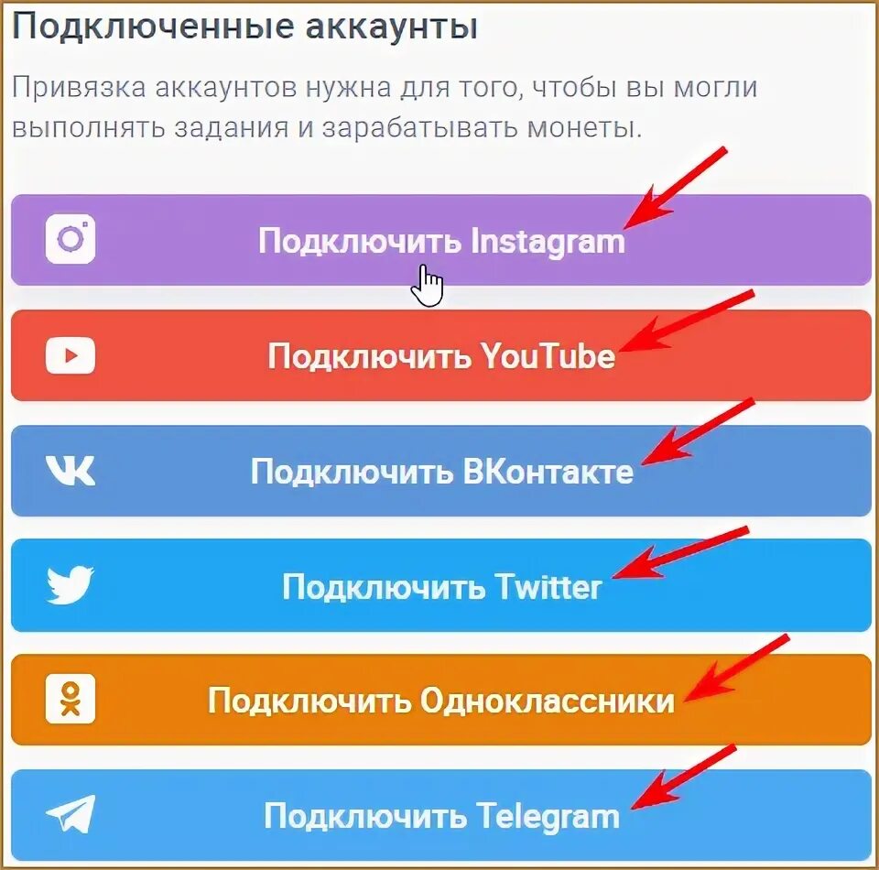Click the account linking description paragraph

pos(385,108)
